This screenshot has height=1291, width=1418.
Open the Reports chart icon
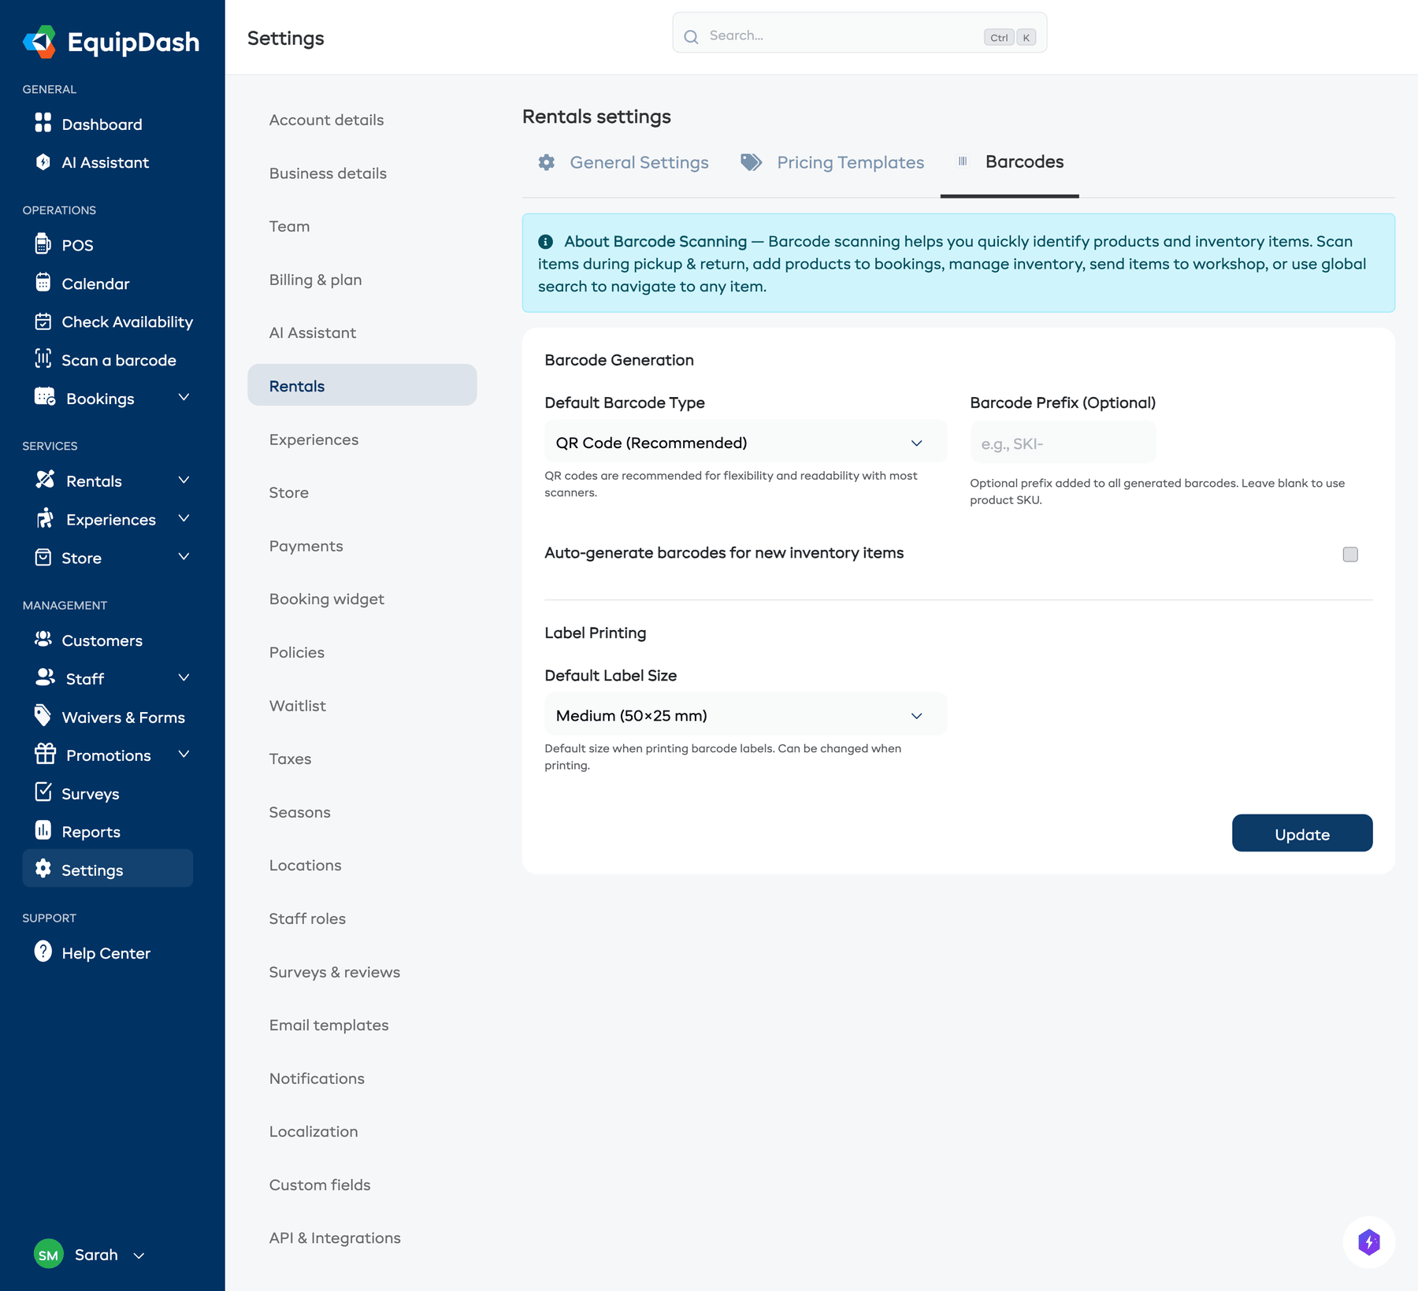(43, 830)
